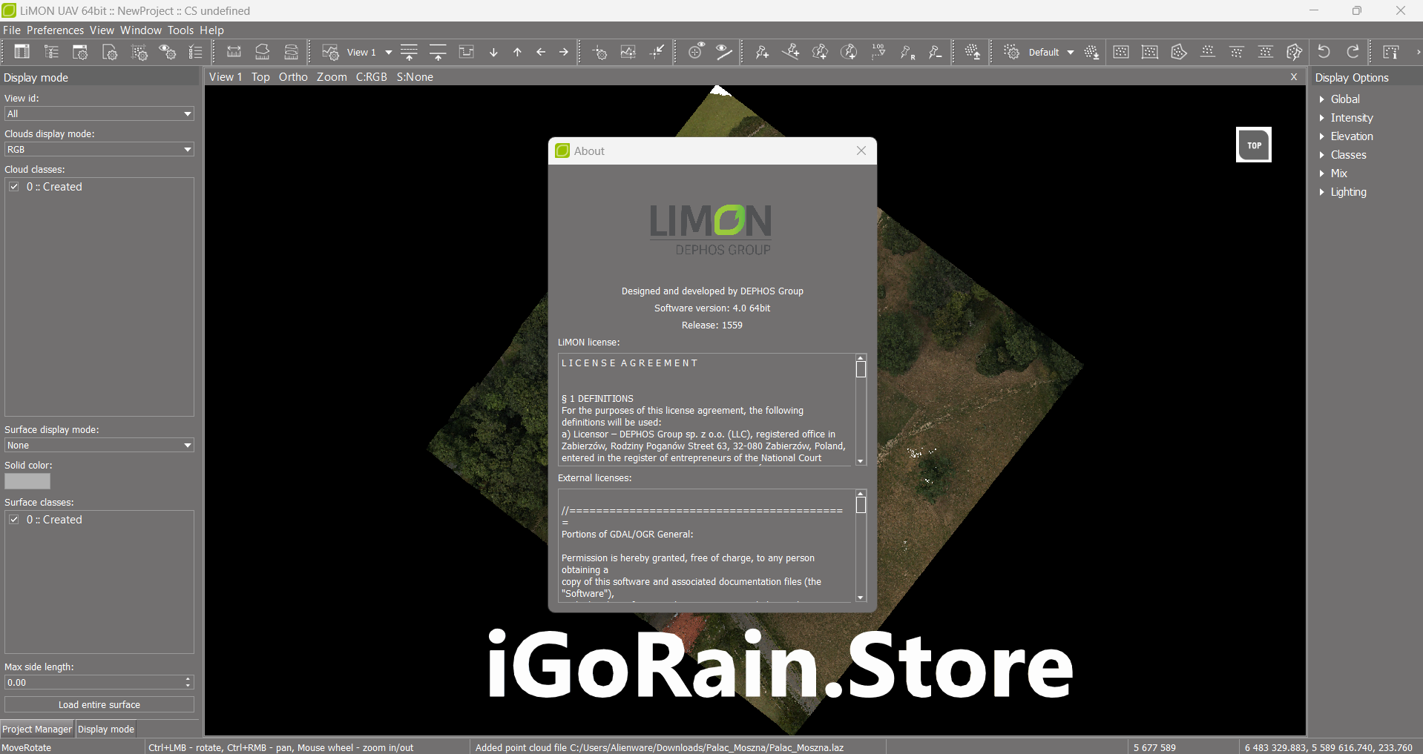Open the Preferences menu
Image resolution: width=1423 pixels, height=754 pixels.
(55, 30)
